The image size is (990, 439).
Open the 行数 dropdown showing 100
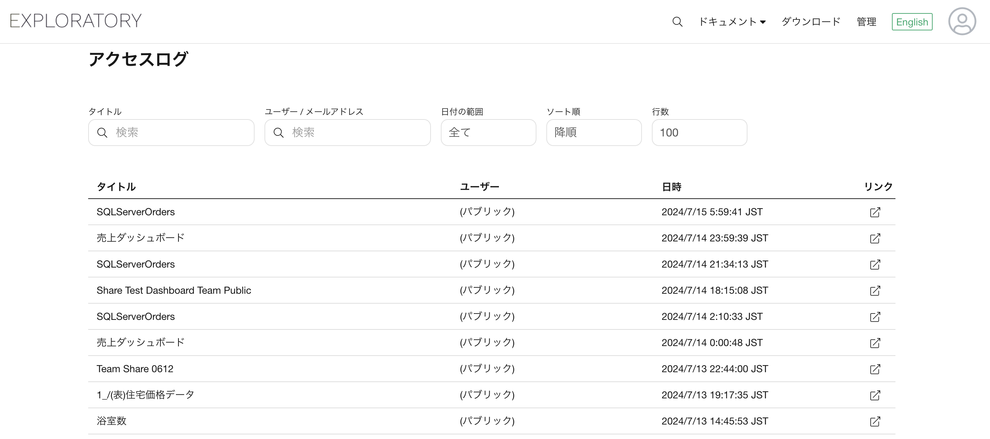(699, 133)
